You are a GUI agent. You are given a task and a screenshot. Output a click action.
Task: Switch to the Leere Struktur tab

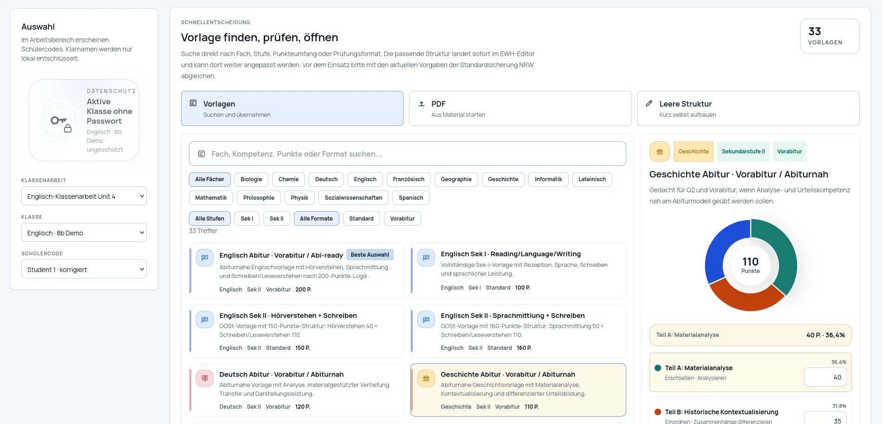pyautogui.click(x=748, y=108)
